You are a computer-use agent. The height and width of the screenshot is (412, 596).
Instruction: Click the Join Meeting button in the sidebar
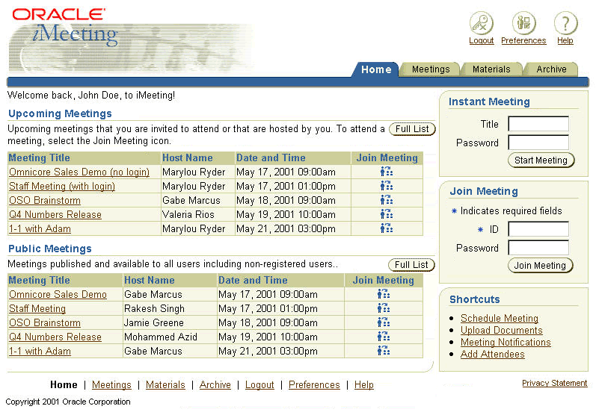(x=540, y=266)
